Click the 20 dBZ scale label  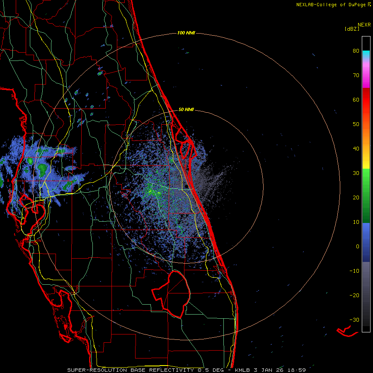(x=356, y=197)
